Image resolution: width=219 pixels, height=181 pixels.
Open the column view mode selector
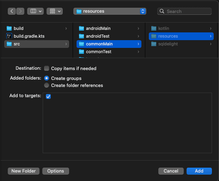(36, 11)
